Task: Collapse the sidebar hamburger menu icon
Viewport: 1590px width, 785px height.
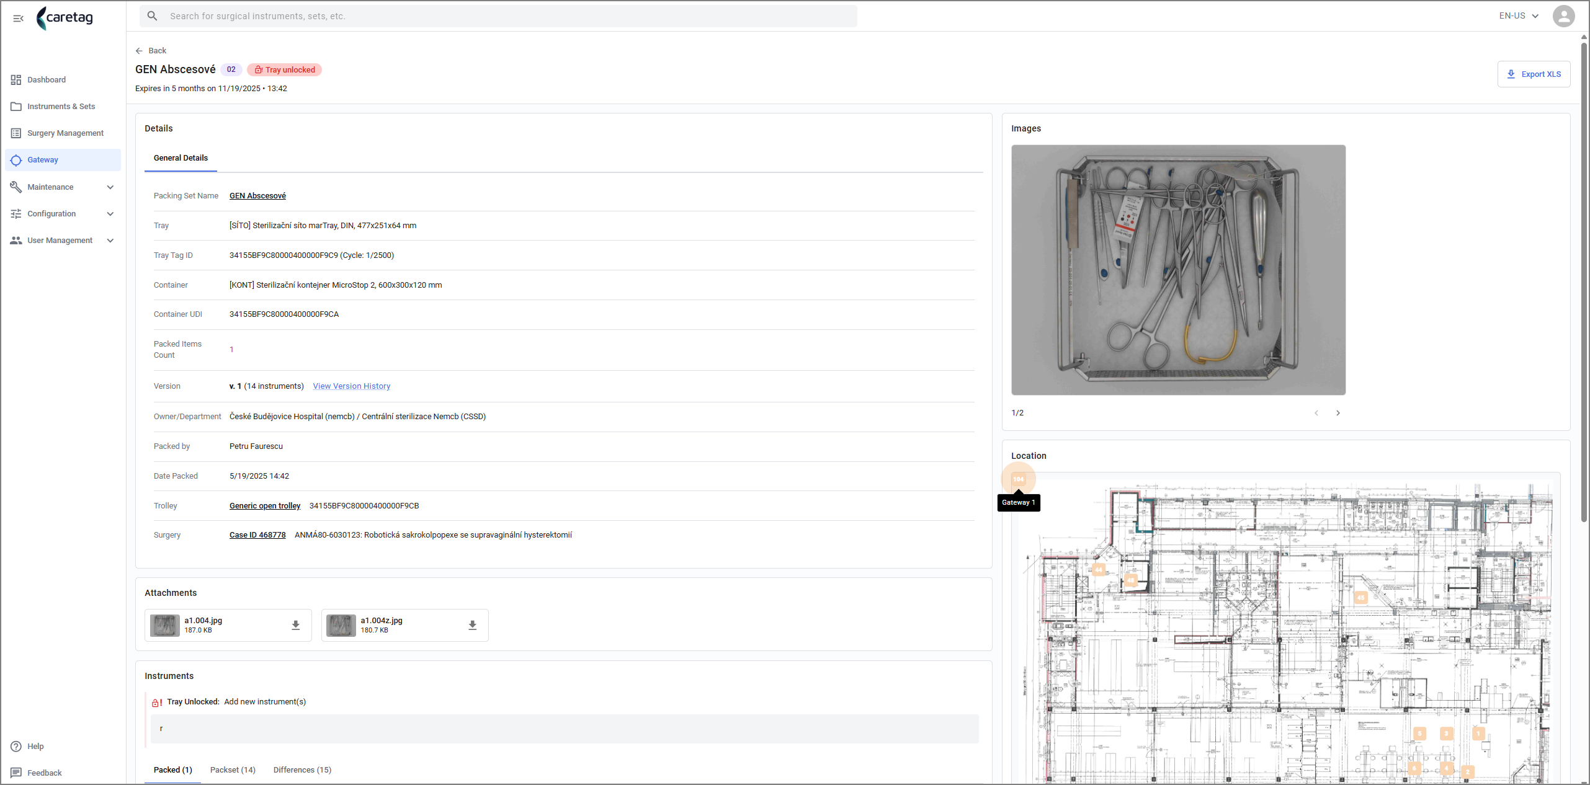Action: (18, 18)
